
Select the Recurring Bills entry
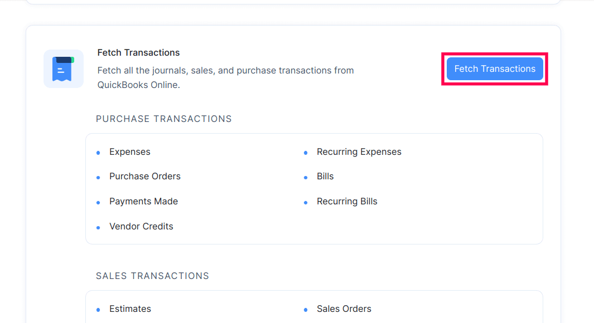(x=347, y=201)
